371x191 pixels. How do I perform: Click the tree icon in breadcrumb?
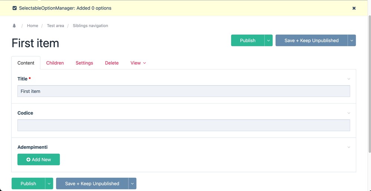(14, 26)
